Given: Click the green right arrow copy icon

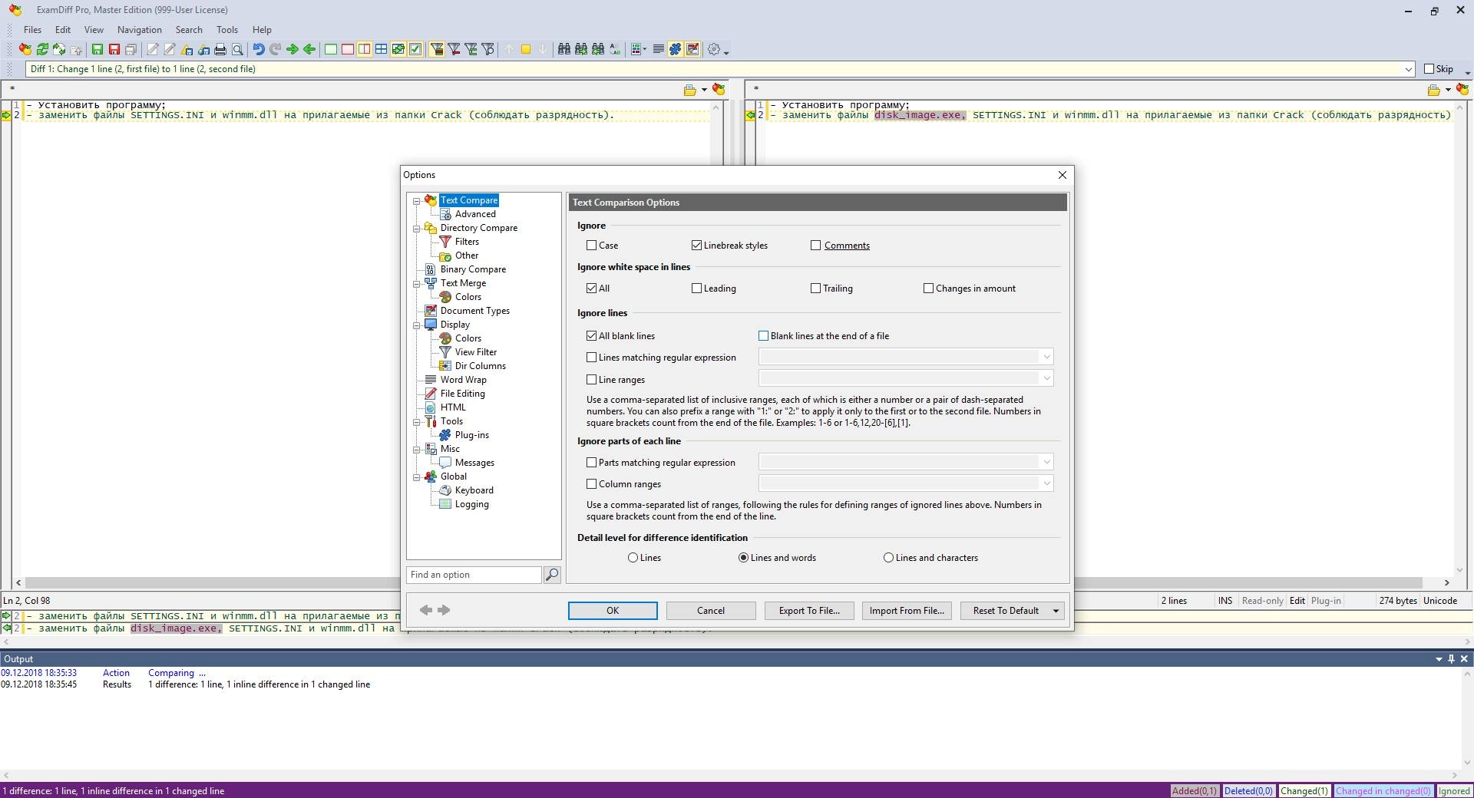Looking at the screenshot, I should 292,49.
